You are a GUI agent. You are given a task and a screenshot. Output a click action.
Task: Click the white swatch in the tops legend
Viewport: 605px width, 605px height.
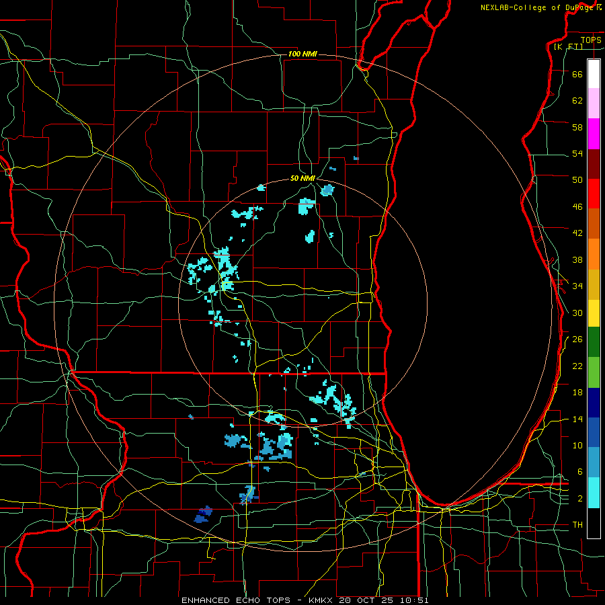pos(594,74)
